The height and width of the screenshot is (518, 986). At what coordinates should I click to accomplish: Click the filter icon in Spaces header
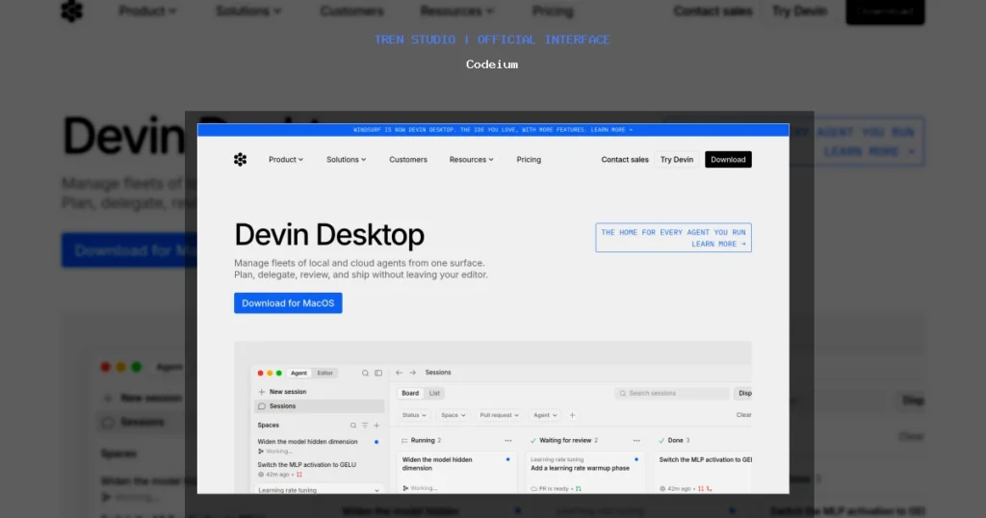pyautogui.click(x=365, y=426)
